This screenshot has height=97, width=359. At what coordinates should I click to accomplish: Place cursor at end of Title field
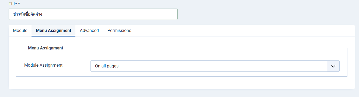click(x=172, y=14)
